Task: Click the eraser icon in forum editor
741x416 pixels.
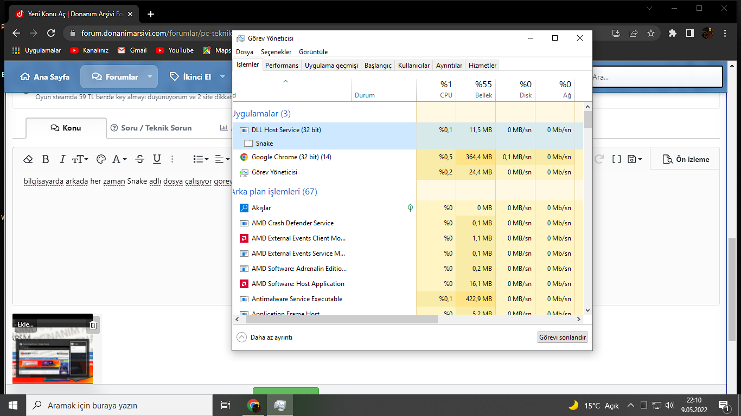Action: [x=28, y=159]
